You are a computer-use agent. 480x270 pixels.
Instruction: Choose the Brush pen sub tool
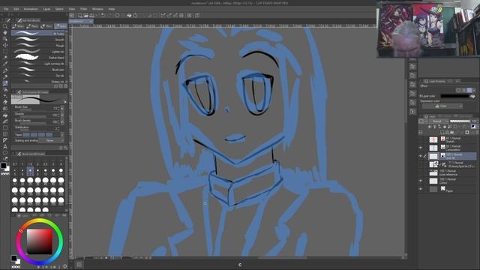(x=38, y=70)
